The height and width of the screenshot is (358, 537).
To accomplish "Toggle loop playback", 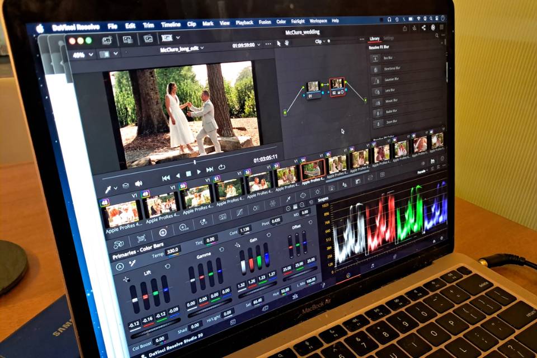I will tap(222, 167).
